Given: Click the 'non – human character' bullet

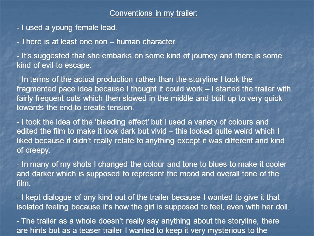Looking at the screenshot, I should pos(96,42).
